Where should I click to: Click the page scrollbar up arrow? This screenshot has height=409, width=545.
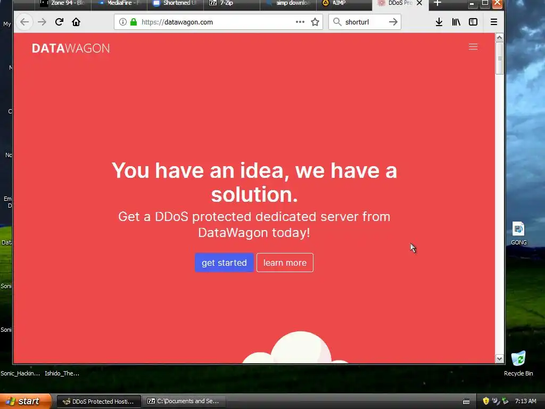click(499, 38)
